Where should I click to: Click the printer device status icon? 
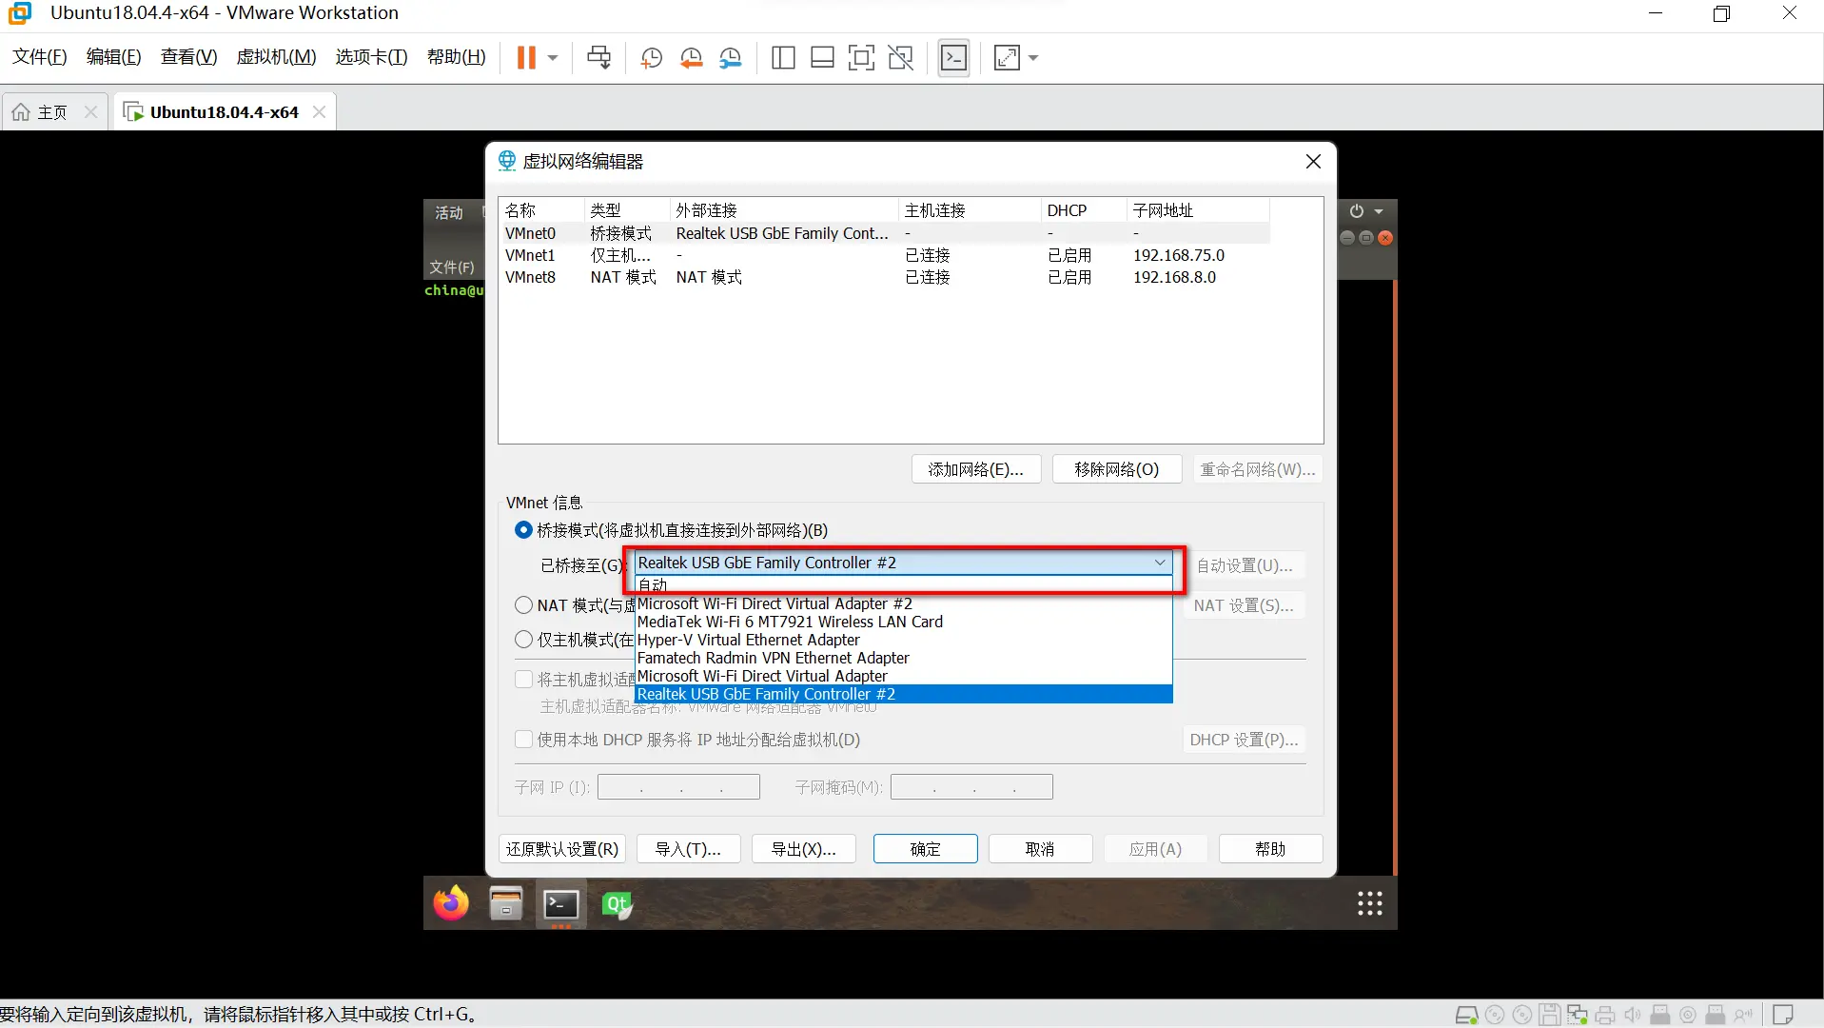click(1605, 1016)
